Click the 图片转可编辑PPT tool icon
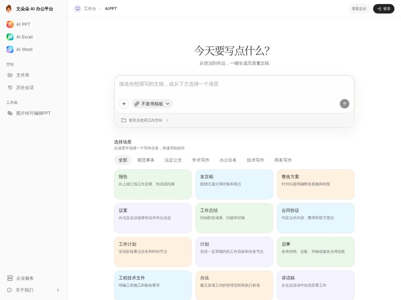 tap(10, 113)
